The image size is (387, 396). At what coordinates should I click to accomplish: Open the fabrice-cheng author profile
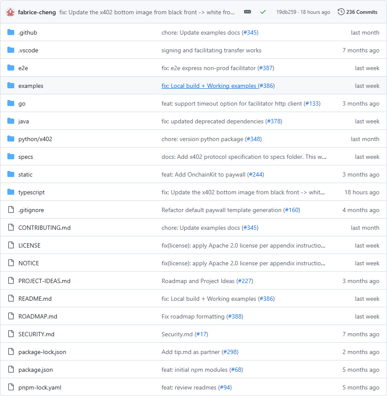(37, 12)
